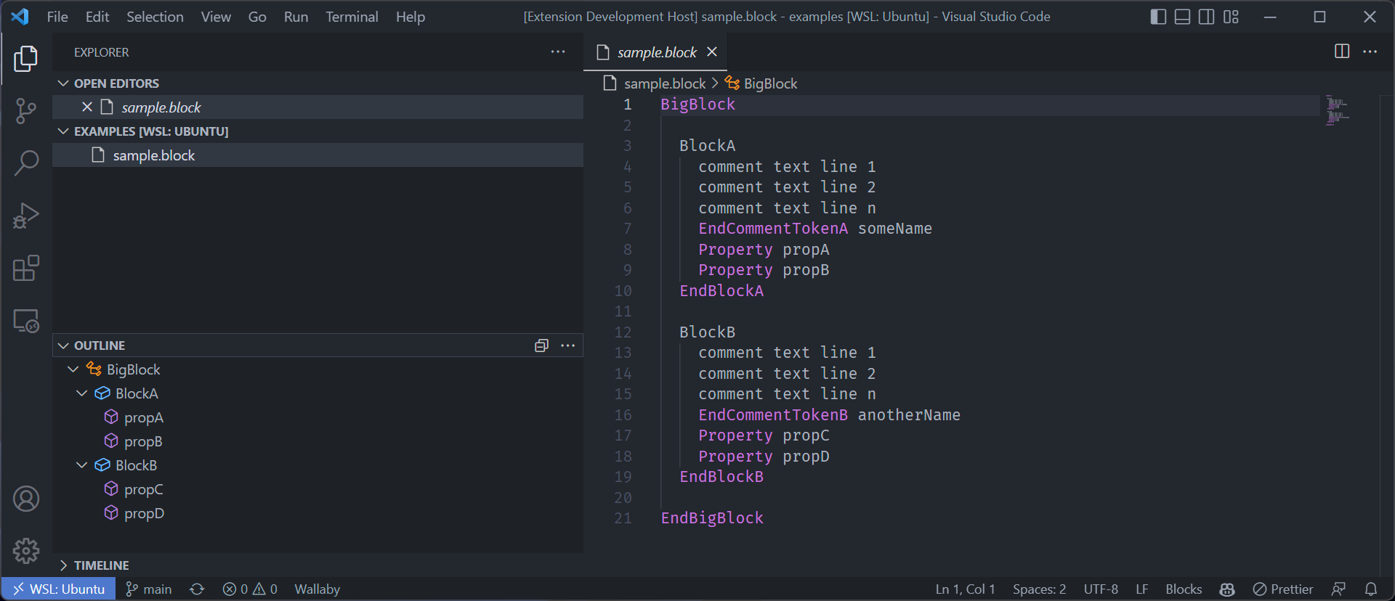This screenshot has width=1395, height=601.
Task: Click Collapse All in Outline header
Action: click(x=541, y=346)
